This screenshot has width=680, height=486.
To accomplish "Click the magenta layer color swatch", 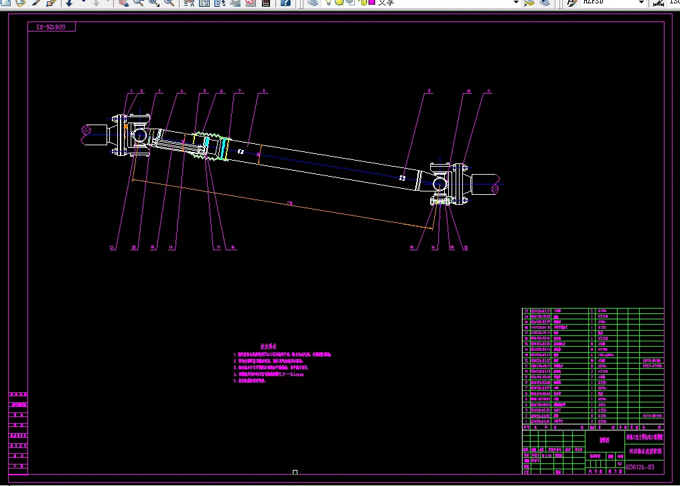I will (372, 2).
